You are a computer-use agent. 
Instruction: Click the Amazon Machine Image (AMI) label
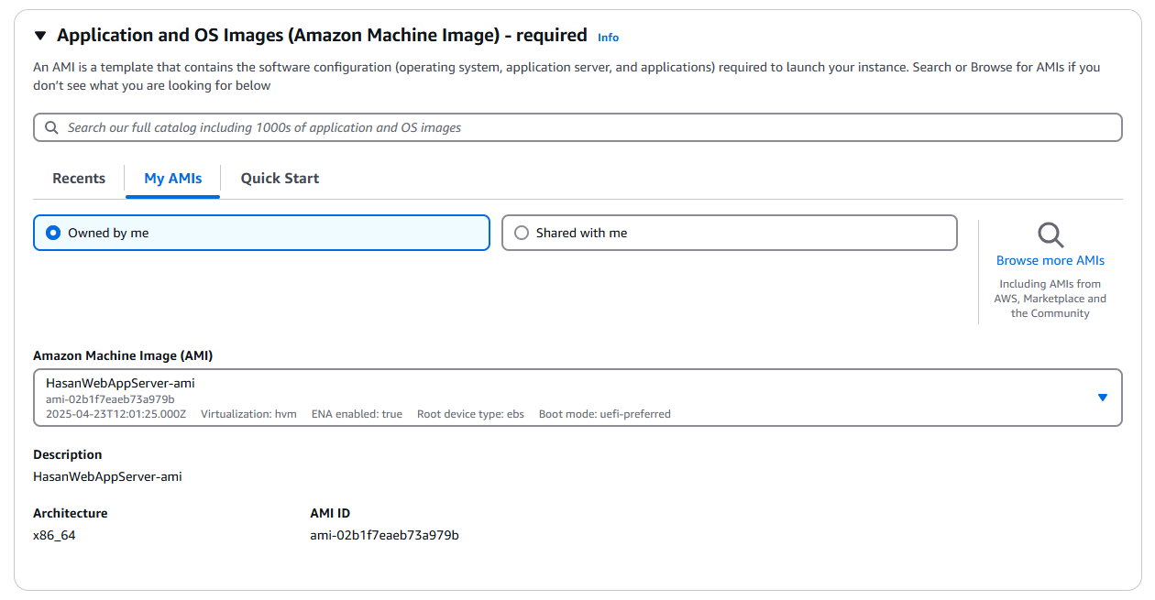[123, 355]
